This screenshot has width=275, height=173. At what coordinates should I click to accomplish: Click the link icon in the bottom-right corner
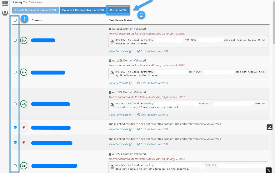(x=268, y=170)
